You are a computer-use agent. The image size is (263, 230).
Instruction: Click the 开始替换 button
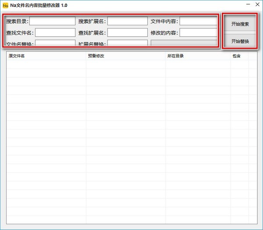pos(240,41)
